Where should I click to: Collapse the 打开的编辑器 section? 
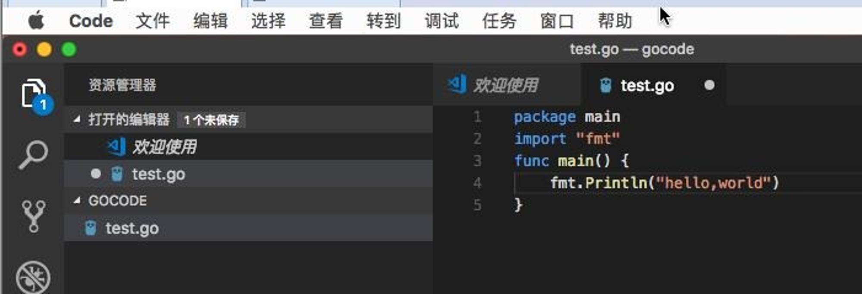tap(77, 119)
